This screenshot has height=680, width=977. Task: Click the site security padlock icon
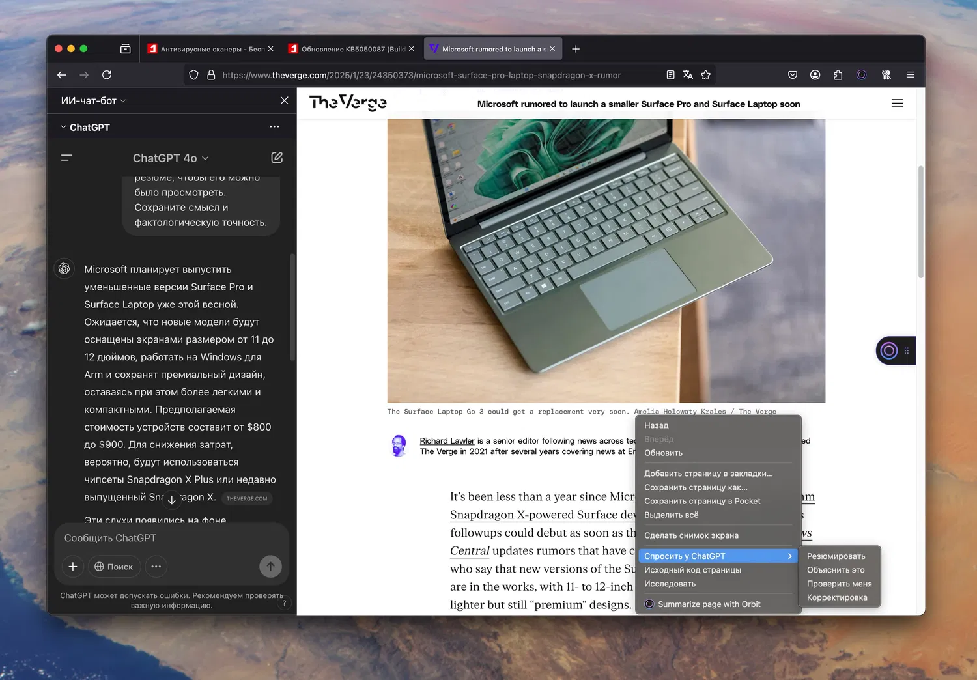click(211, 75)
